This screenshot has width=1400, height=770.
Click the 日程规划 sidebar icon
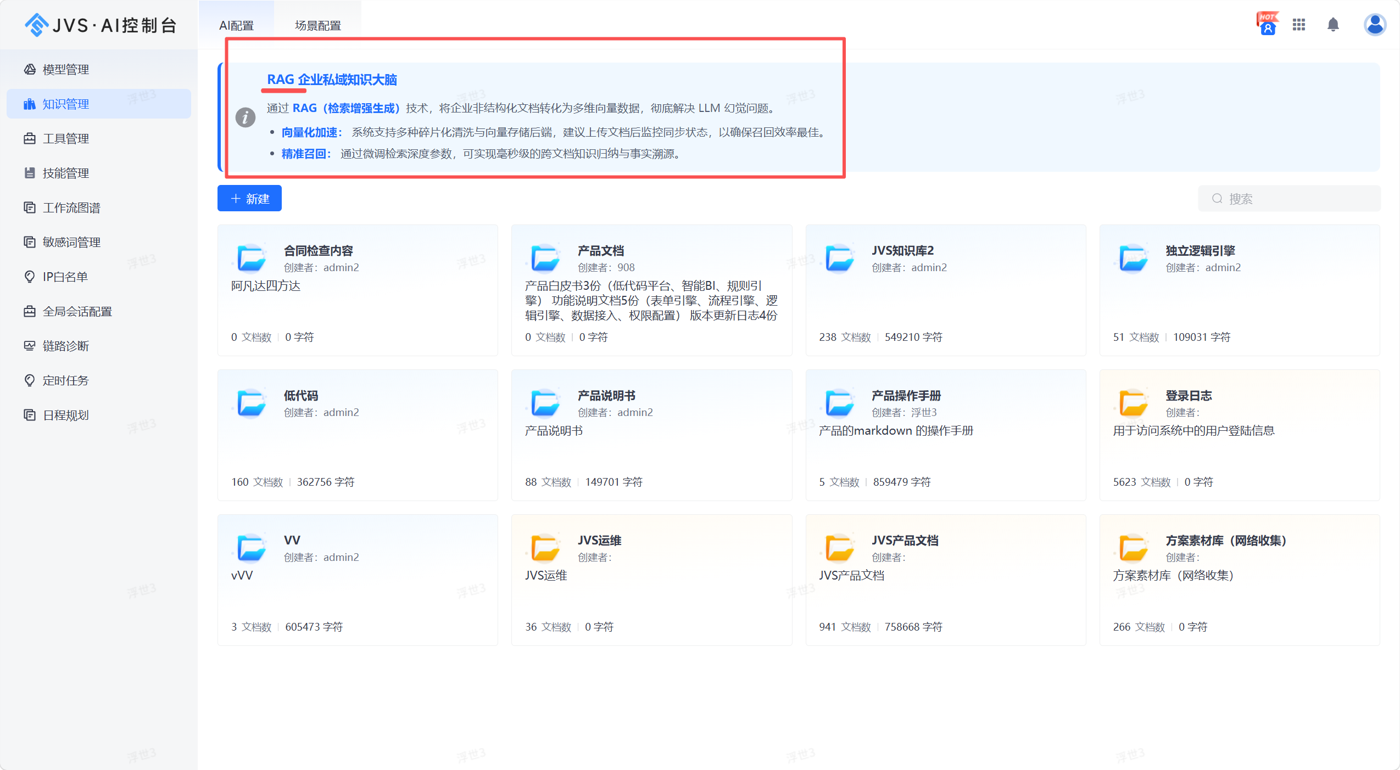tap(30, 415)
